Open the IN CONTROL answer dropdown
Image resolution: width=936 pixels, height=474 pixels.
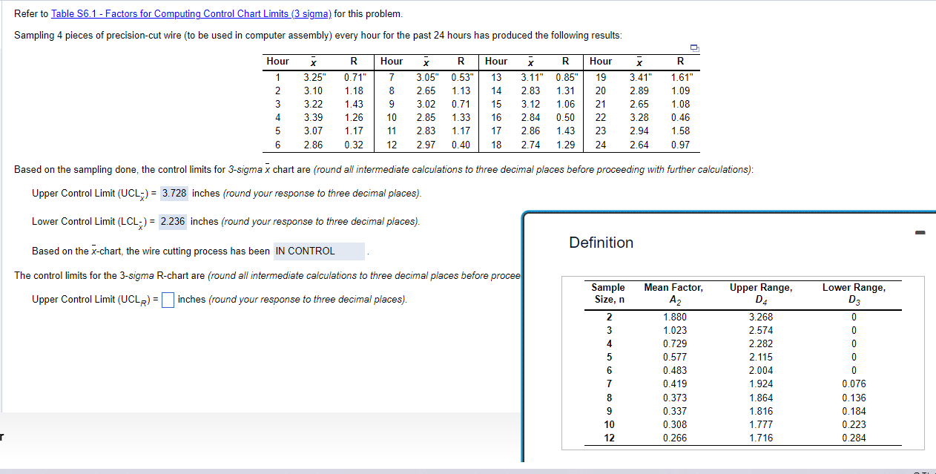[319, 251]
